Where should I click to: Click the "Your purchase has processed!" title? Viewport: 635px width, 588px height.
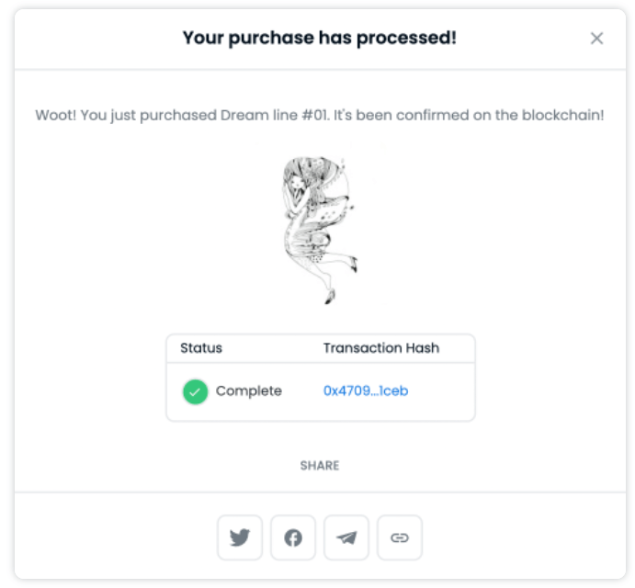pos(319,38)
